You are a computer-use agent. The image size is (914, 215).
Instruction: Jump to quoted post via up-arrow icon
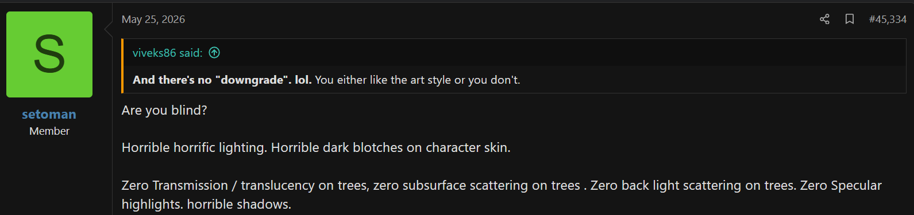point(214,53)
